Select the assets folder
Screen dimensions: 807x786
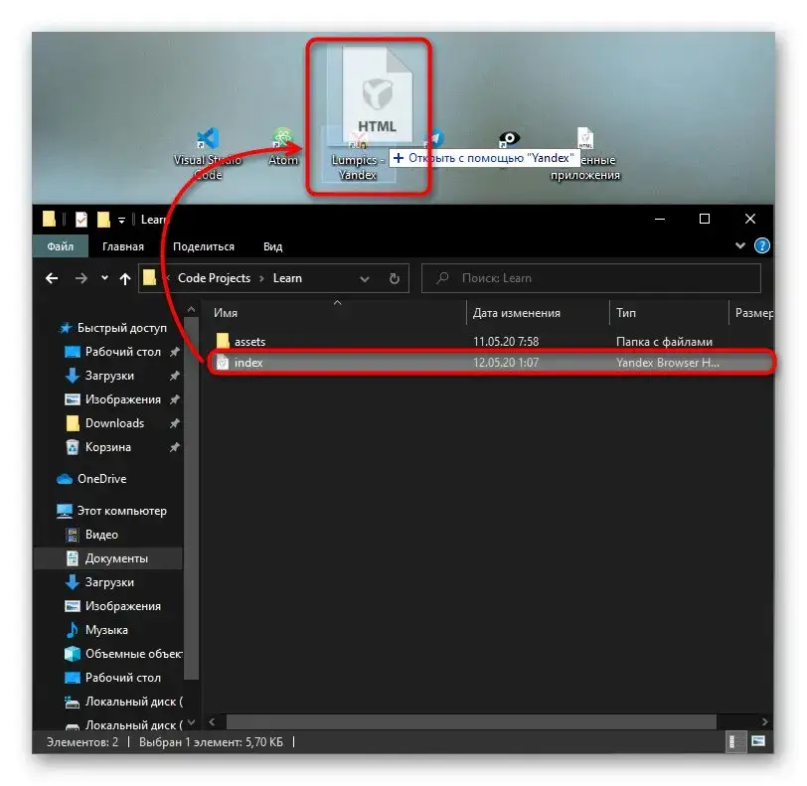tap(249, 341)
